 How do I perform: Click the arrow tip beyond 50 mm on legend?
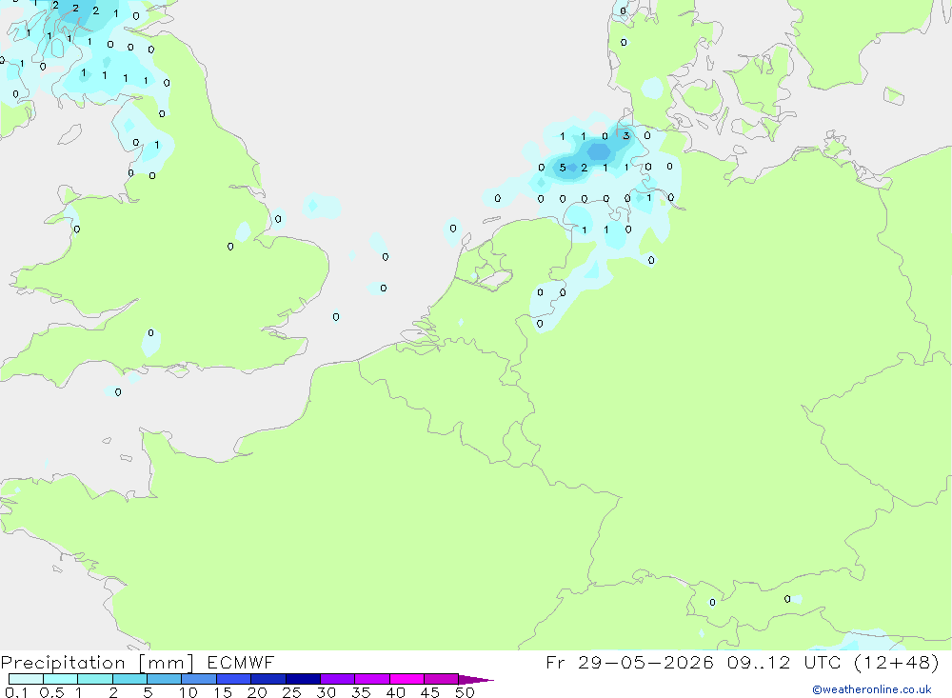[x=477, y=680]
